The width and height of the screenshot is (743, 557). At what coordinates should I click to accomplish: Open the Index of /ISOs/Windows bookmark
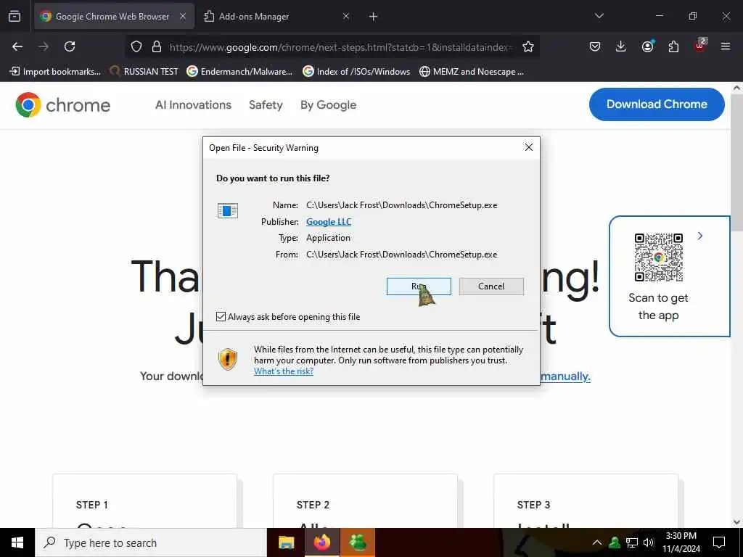tap(356, 72)
